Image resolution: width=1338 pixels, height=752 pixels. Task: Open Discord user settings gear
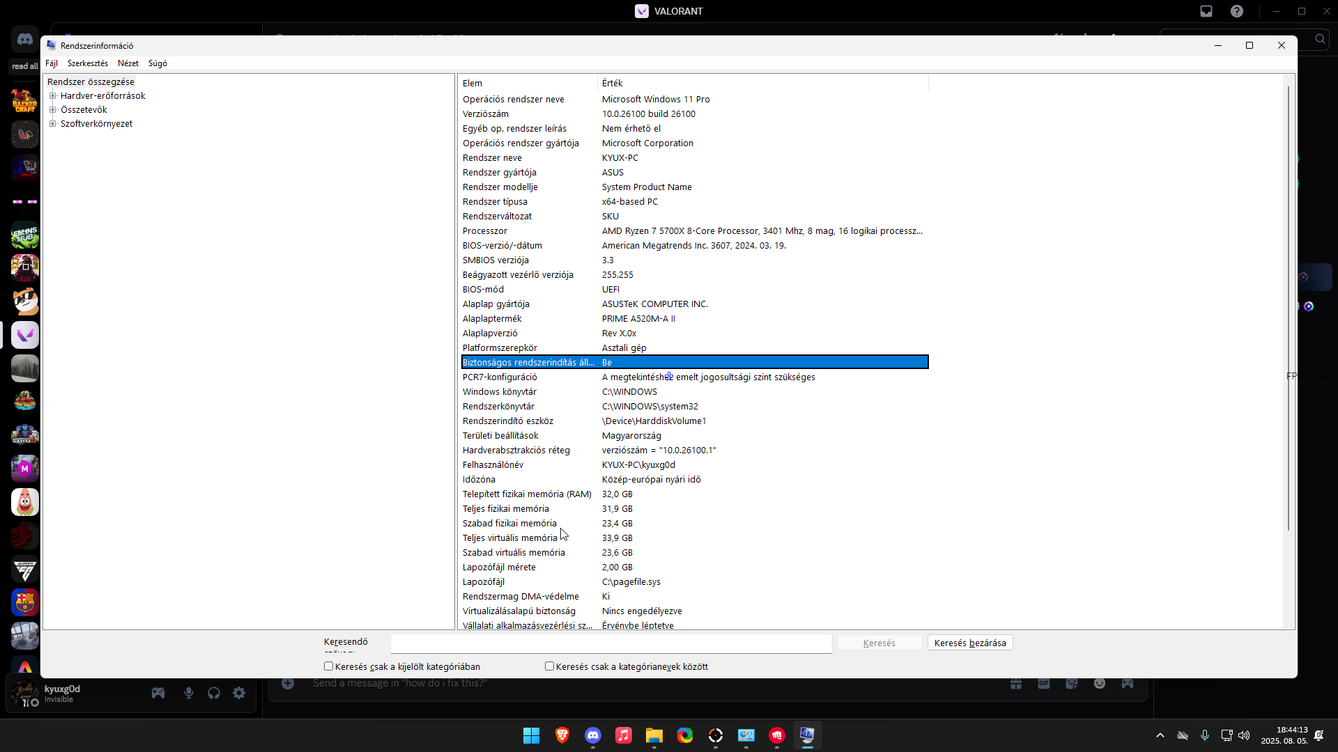239,693
